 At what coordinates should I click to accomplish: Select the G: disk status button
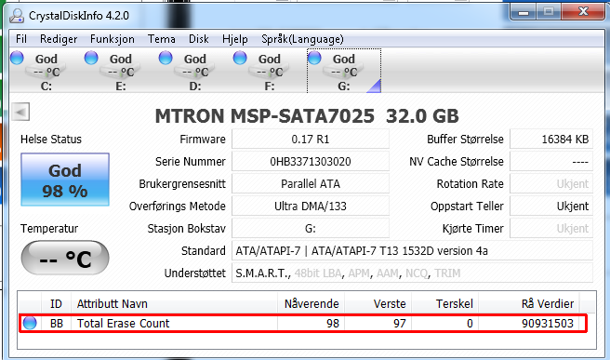344,71
